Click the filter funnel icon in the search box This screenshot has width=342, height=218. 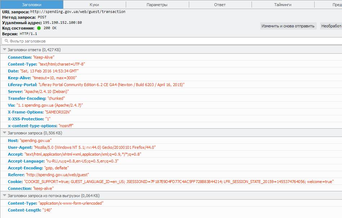5,41
